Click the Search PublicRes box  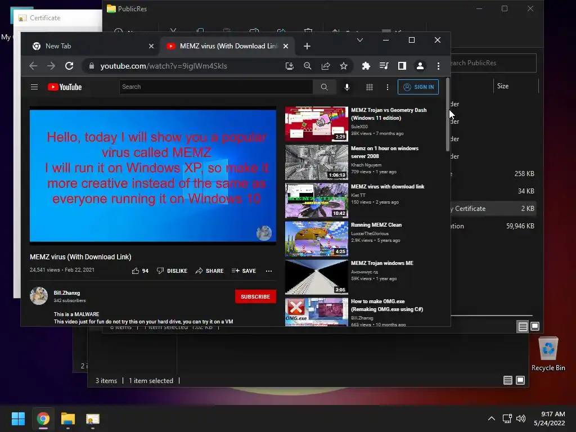(x=493, y=63)
